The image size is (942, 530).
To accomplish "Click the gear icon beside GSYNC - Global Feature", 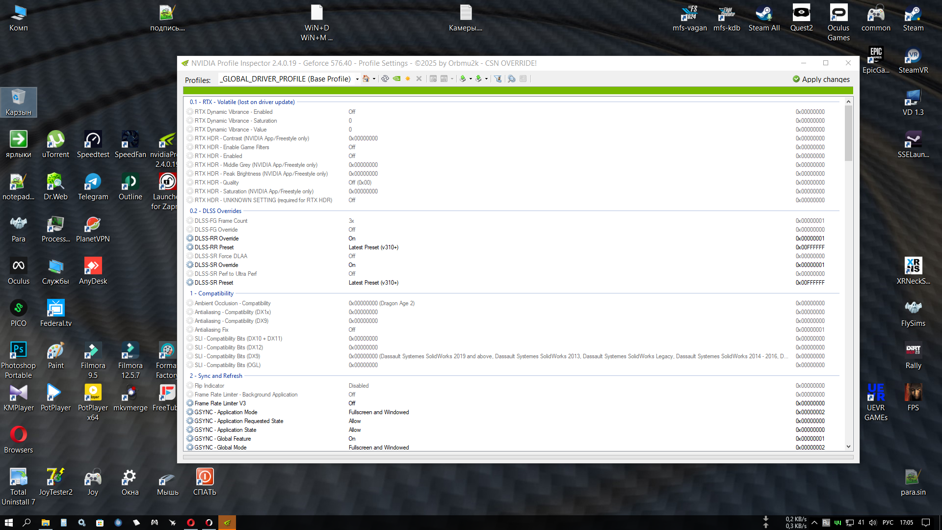I will click(190, 439).
